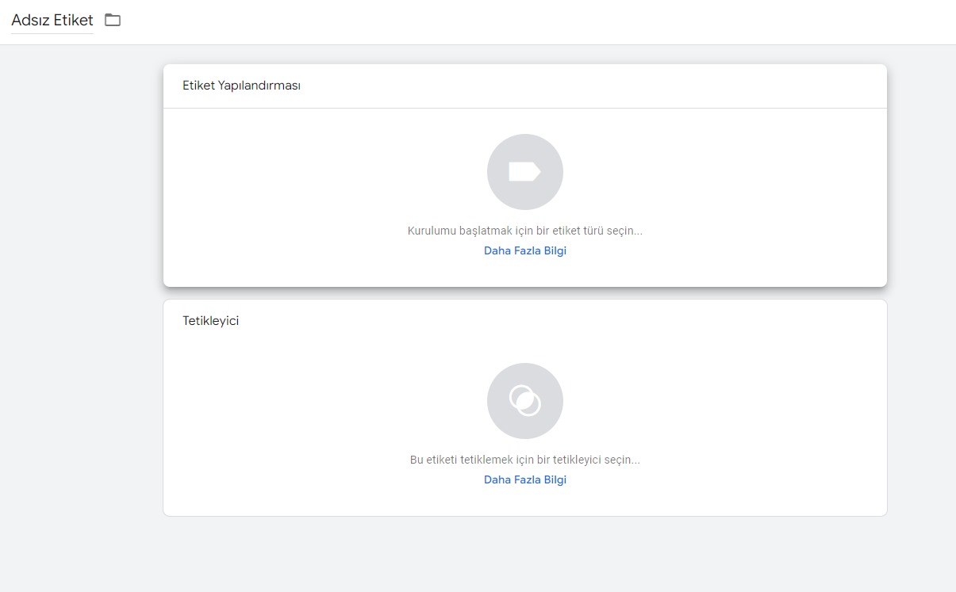
Task: Click the empty white header right of the folder icon
Action: (x=516, y=21)
